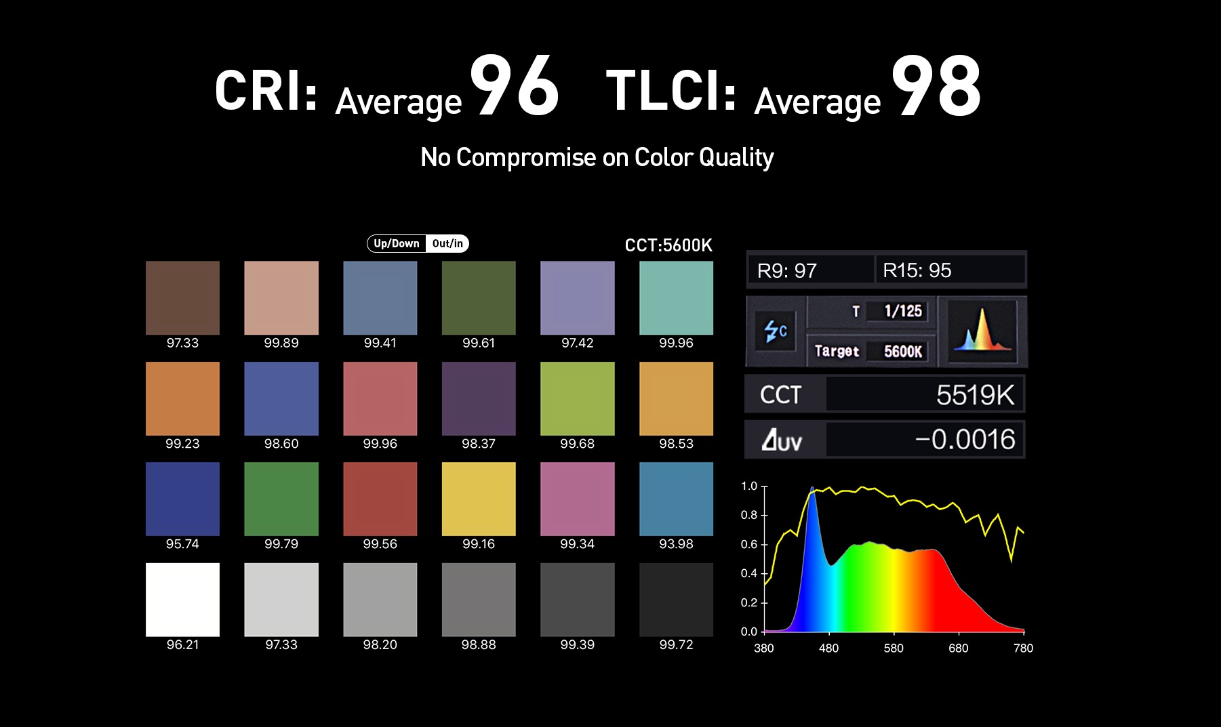The image size is (1221, 727).
Task: Click the TLCI Average 98 heading
Action: click(x=793, y=87)
